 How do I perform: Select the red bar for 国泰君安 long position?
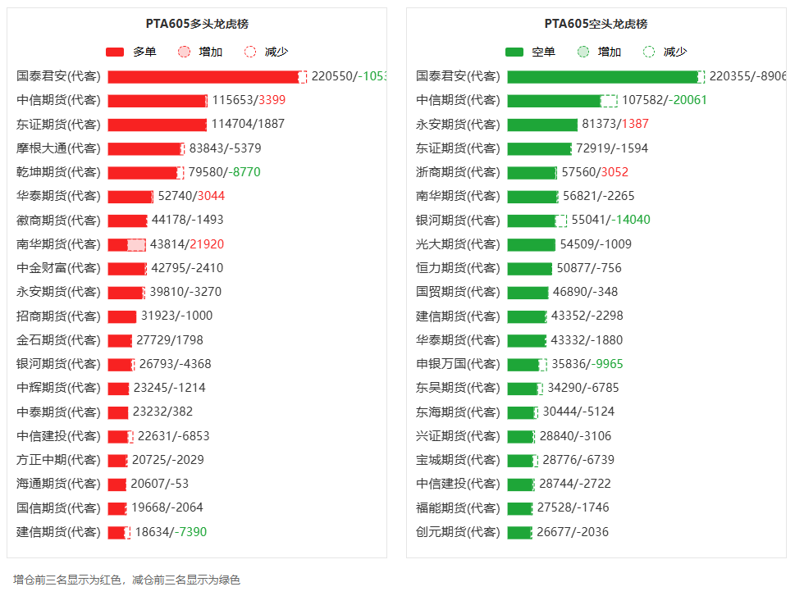click(x=203, y=77)
